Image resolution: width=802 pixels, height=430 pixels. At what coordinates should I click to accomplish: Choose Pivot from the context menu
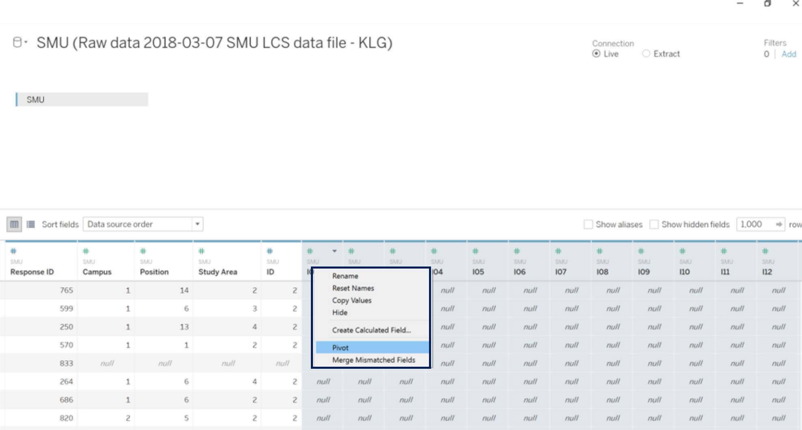(x=340, y=348)
